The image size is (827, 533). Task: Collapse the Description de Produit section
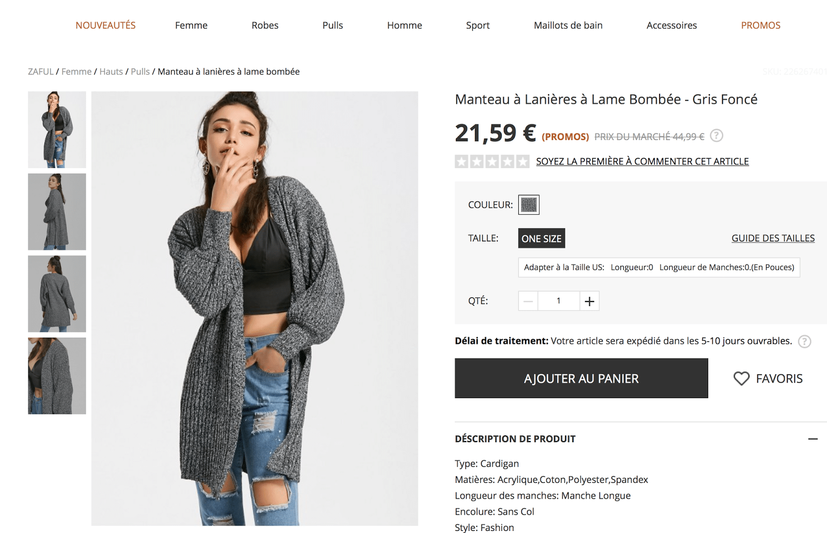click(813, 439)
